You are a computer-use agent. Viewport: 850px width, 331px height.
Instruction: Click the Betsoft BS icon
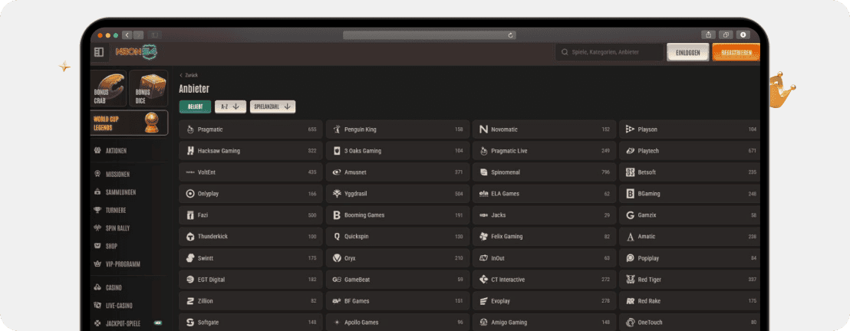point(630,172)
